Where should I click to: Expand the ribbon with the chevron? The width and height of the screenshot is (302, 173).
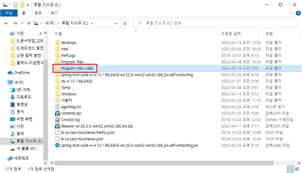292,13
